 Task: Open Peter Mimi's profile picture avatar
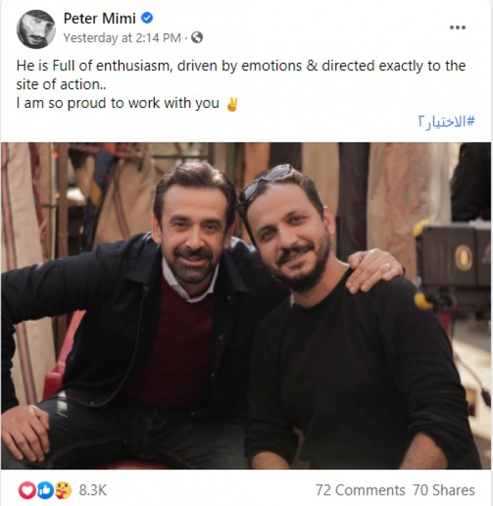coord(36,29)
